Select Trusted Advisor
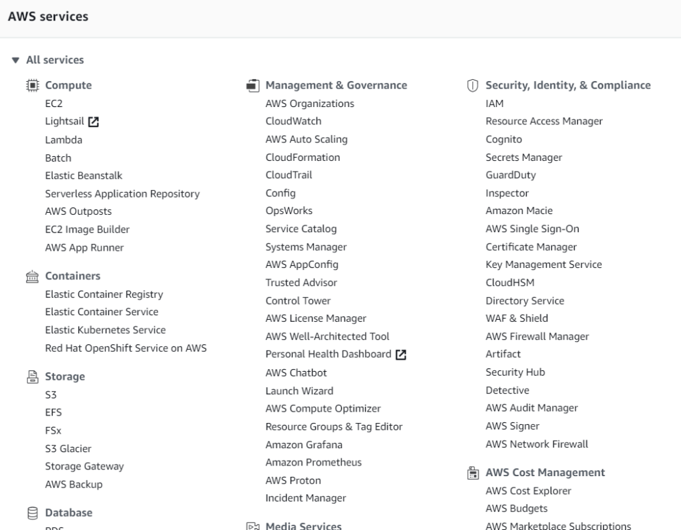The image size is (681, 530). [x=301, y=283]
